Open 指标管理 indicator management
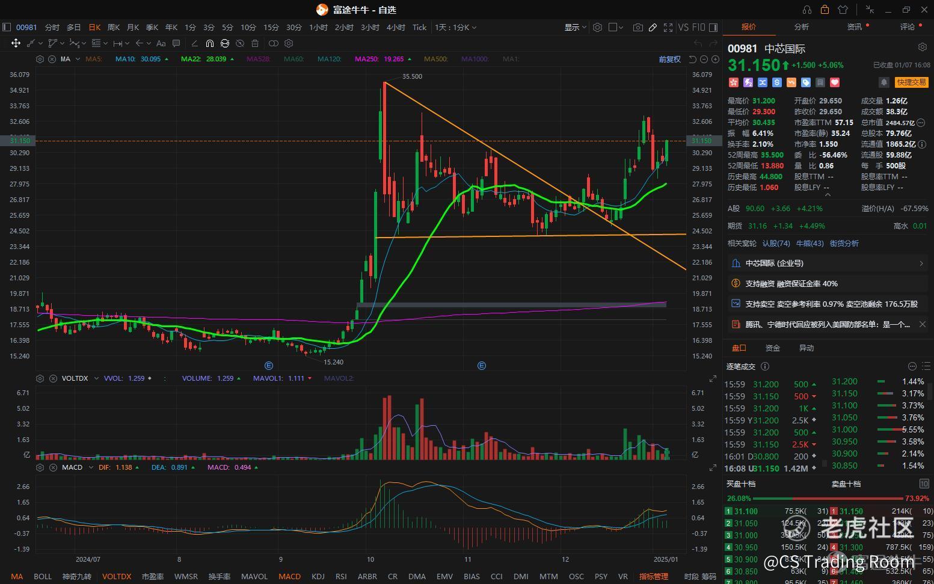The image size is (934, 584). click(653, 576)
